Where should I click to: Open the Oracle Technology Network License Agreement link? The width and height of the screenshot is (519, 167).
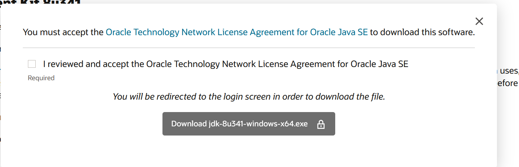[237, 32]
